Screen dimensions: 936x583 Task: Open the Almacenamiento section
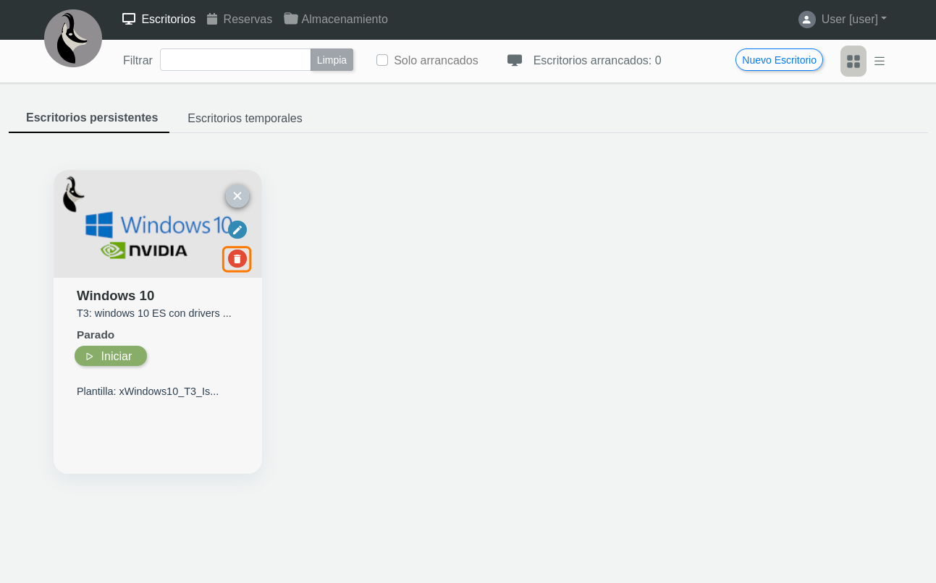pos(336,20)
